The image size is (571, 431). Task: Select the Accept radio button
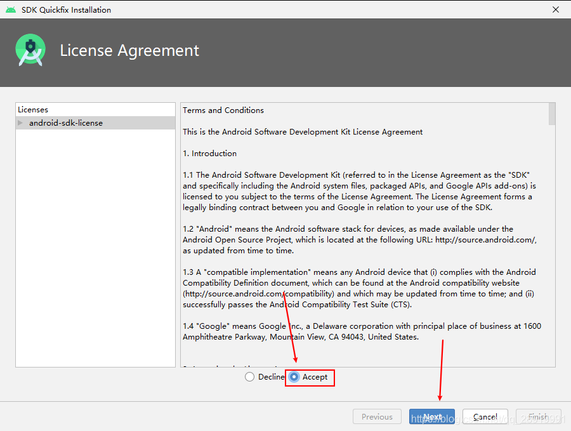tap(294, 376)
